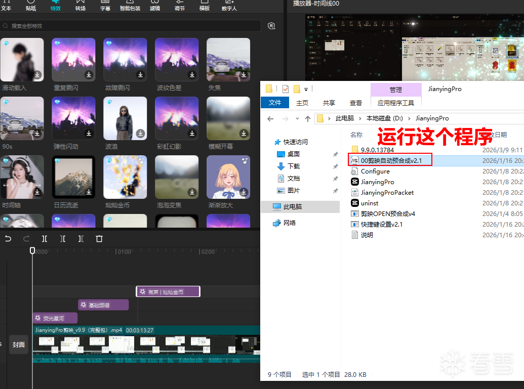
Task: Click the effects filter icon beside search
Action: coord(271,26)
